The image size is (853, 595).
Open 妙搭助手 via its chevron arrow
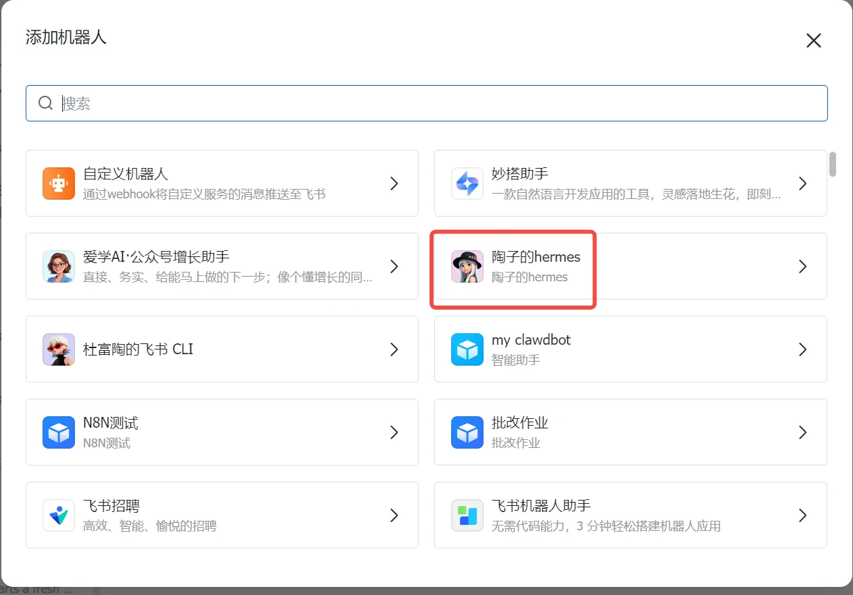pyautogui.click(x=803, y=183)
